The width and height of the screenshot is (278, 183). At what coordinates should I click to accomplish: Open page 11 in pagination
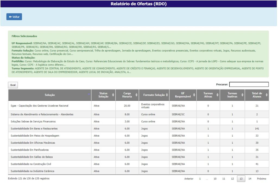coord(223,179)
